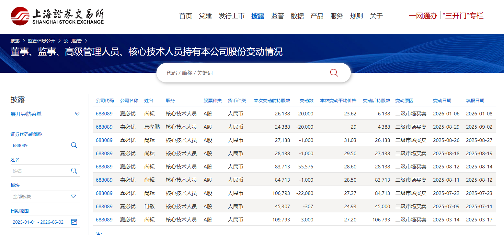Viewport: 504px width, 235px height.
Task: Click the 变动日期 column header
Action: [x=442, y=101]
